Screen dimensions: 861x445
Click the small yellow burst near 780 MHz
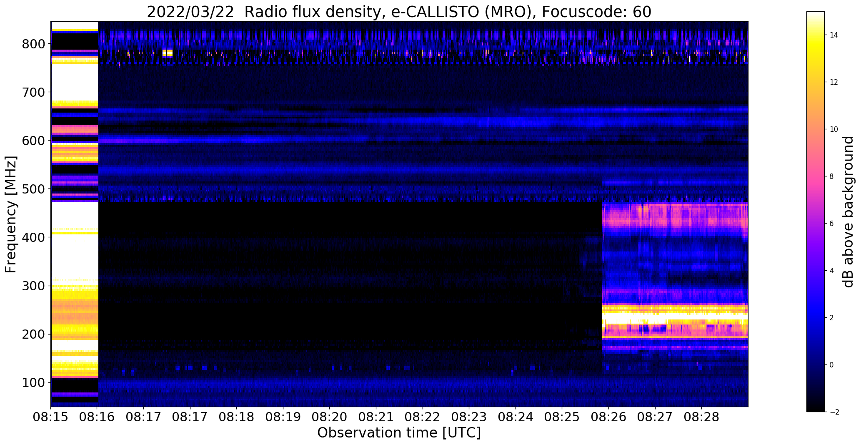coord(167,53)
